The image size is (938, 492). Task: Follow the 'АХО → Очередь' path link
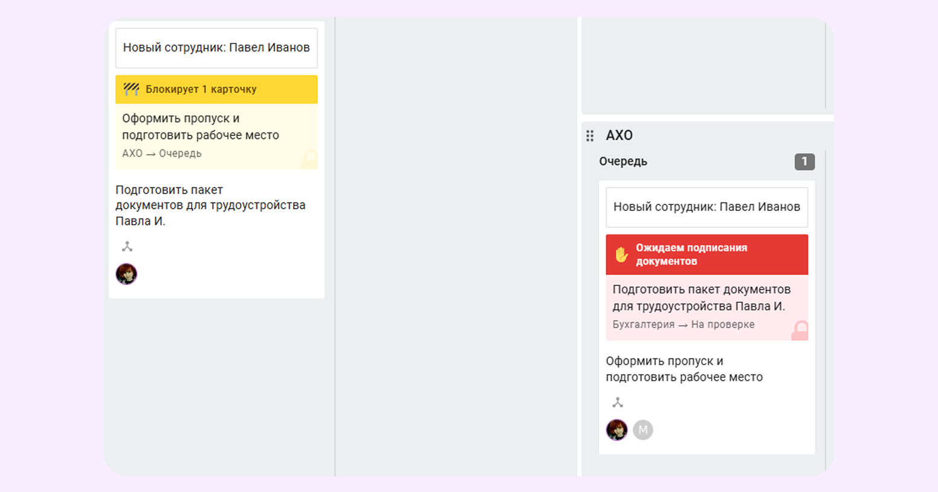pos(162,154)
